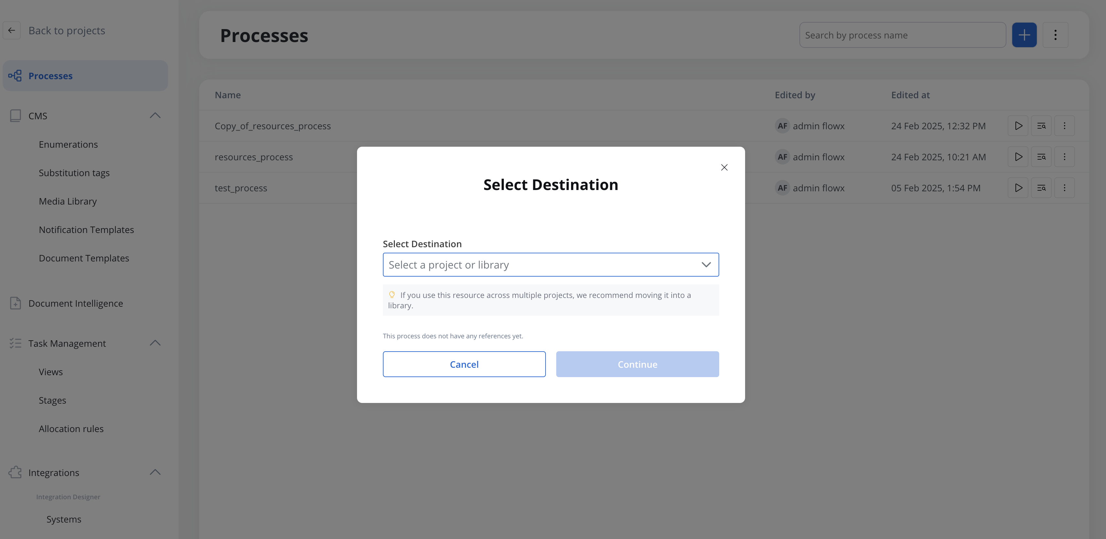Run resources_process with play icon
The width and height of the screenshot is (1106, 539).
click(x=1018, y=157)
